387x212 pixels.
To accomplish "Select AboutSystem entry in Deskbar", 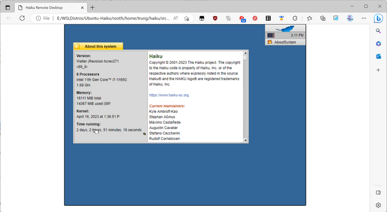I will [285, 42].
